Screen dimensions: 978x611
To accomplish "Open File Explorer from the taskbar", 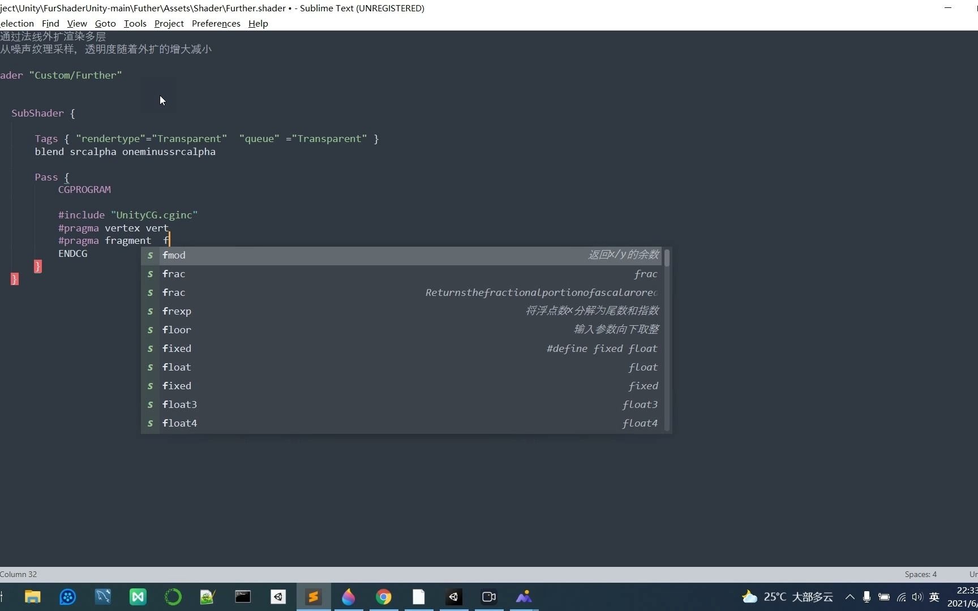I will (x=32, y=597).
